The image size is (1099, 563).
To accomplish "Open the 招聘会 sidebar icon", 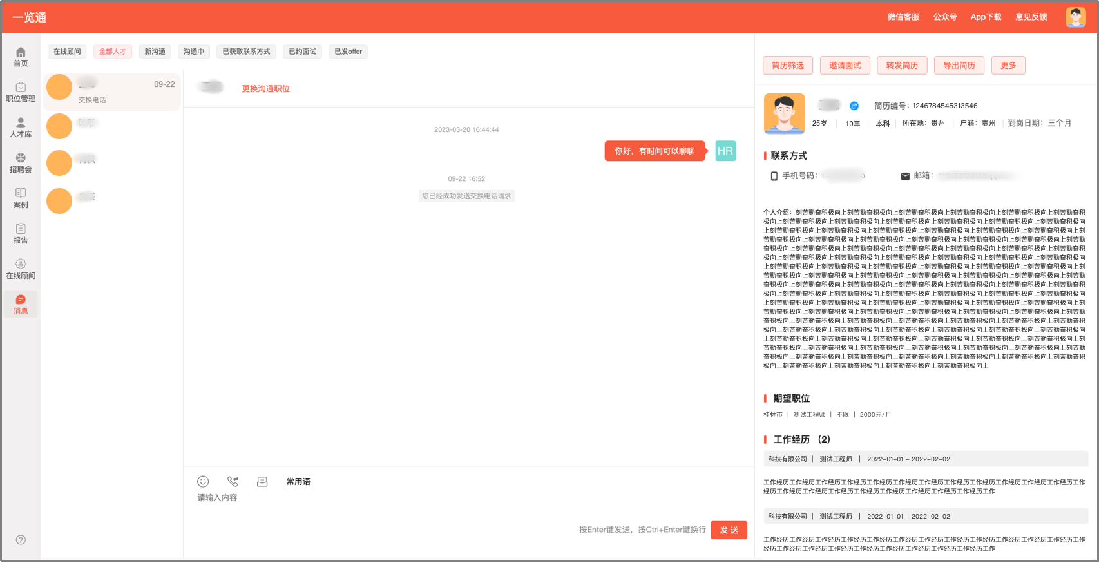I will (x=21, y=164).
